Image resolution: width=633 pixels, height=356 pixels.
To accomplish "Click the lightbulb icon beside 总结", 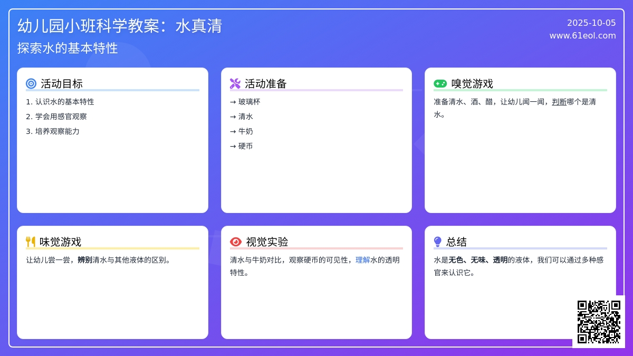I will click(437, 242).
